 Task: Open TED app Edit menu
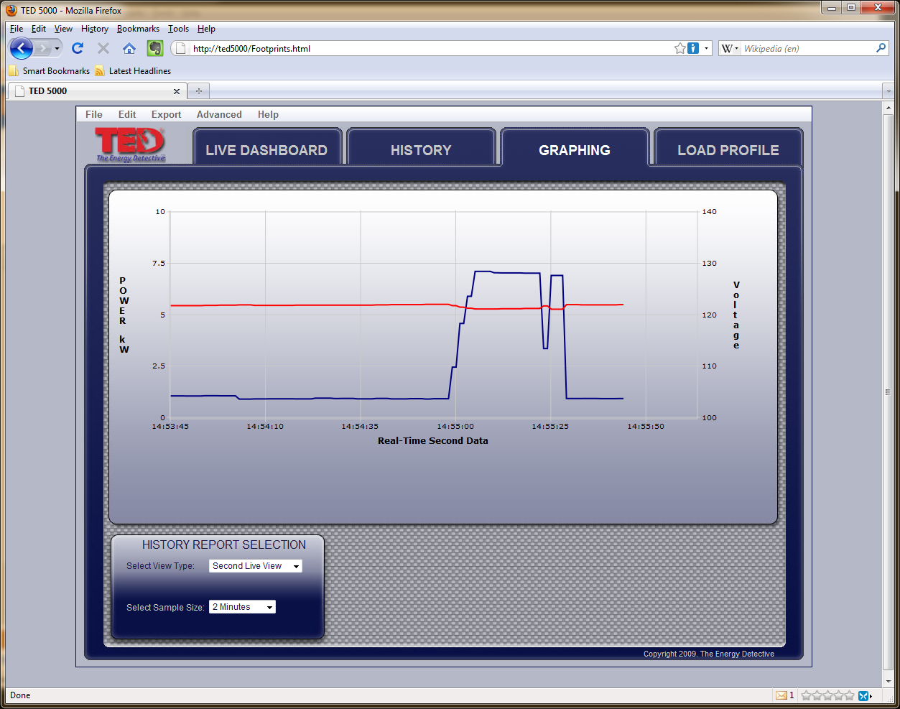[127, 114]
